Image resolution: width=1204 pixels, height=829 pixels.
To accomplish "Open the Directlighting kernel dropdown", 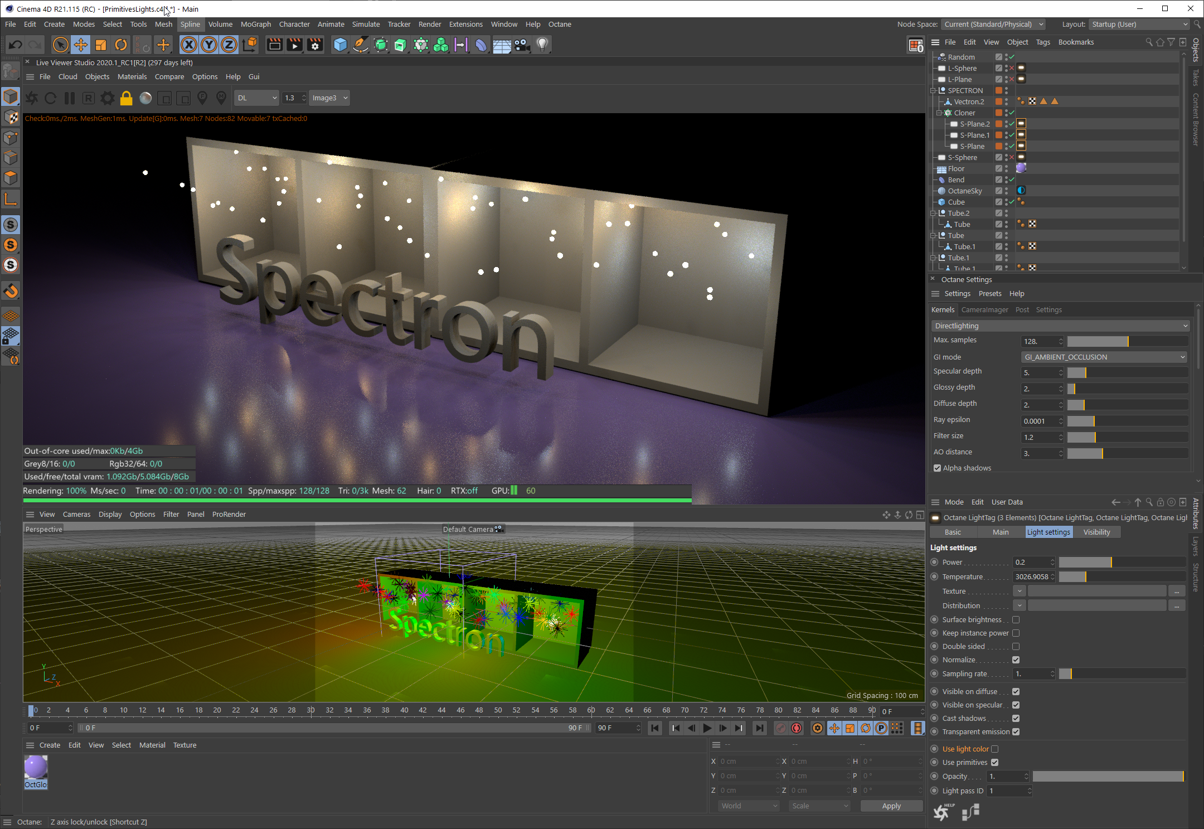I will pyautogui.click(x=1060, y=326).
